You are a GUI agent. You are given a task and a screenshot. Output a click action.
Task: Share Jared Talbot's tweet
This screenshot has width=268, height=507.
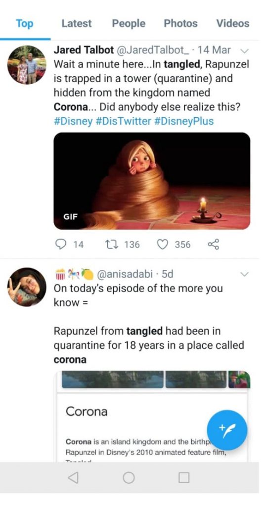214,245
